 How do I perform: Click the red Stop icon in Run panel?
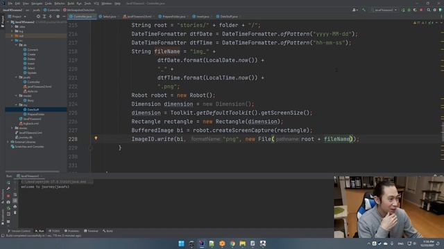(8, 195)
